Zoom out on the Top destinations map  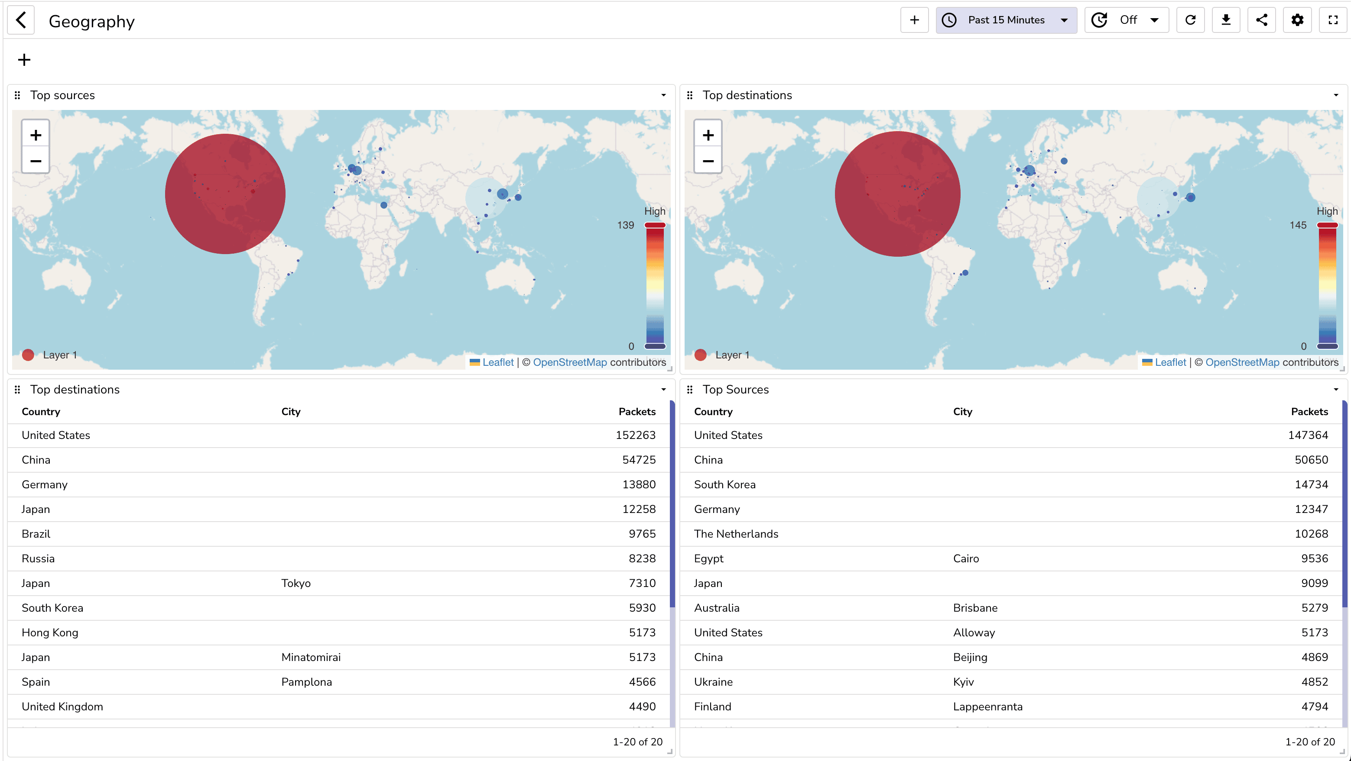[x=708, y=160]
